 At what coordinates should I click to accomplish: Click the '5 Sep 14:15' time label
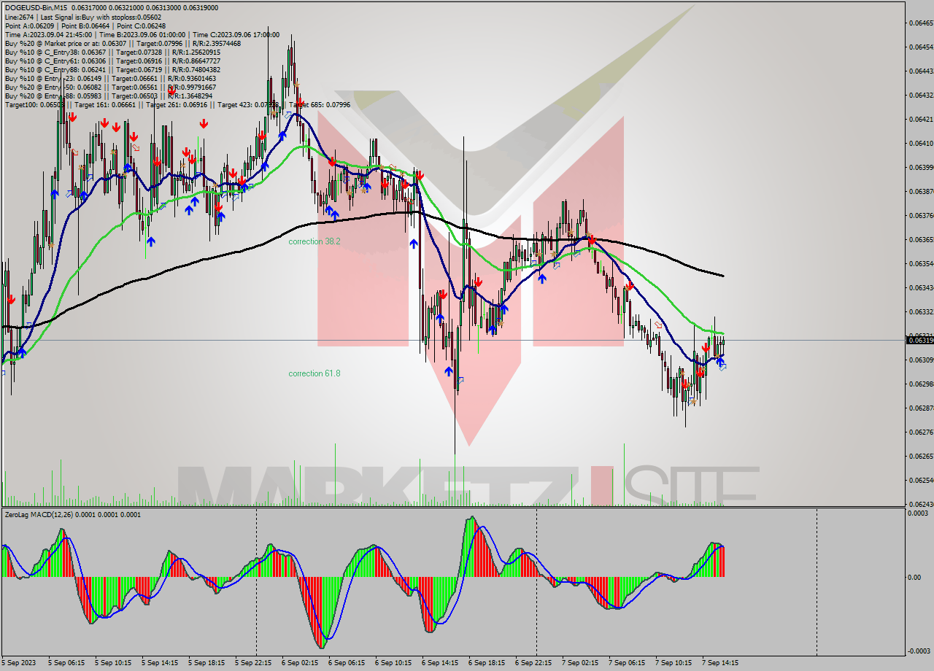click(x=160, y=663)
